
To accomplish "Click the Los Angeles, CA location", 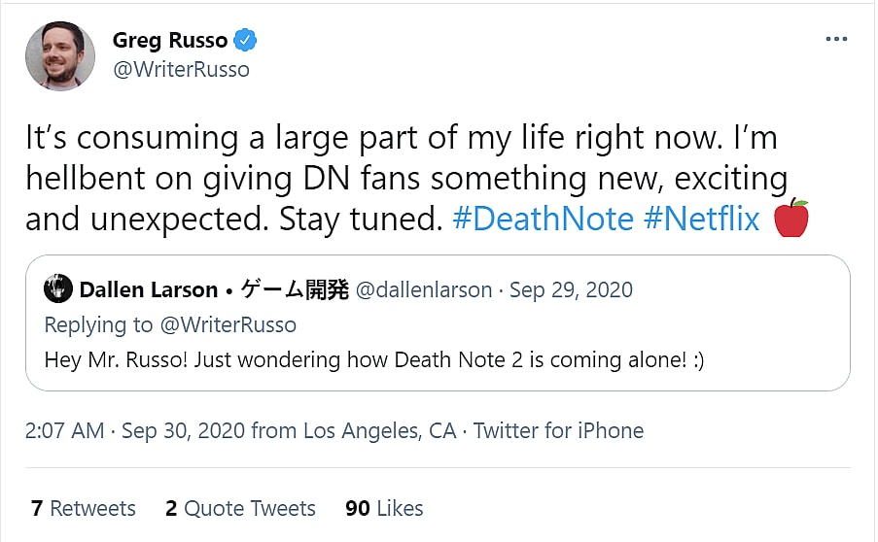I will (x=379, y=430).
